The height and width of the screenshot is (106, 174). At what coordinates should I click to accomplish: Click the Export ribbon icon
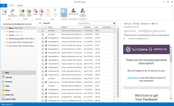pos(4,11)
